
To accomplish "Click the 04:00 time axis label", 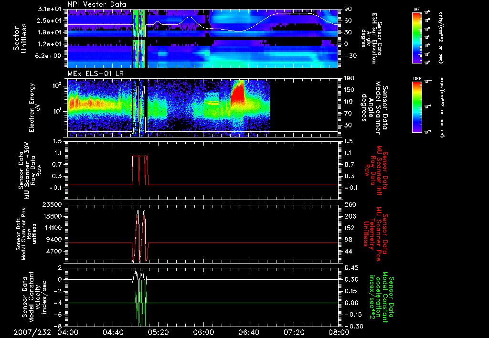I will 68,332.
